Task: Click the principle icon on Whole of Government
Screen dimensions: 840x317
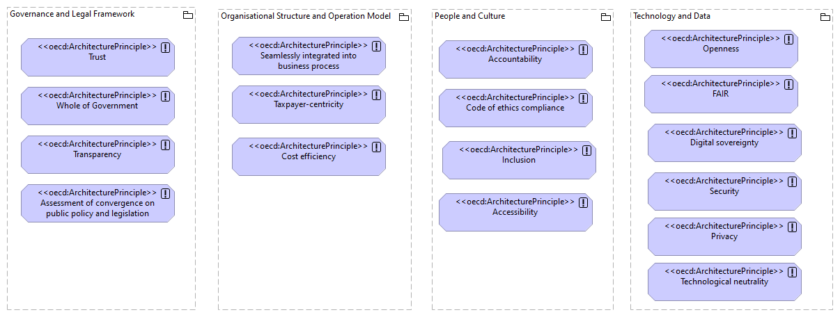Action: click(166, 96)
